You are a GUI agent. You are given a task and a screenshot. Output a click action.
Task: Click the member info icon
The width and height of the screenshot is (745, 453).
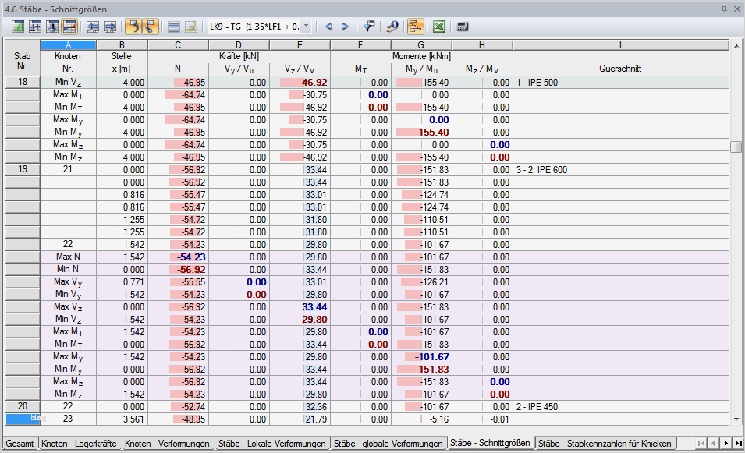tap(392, 27)
